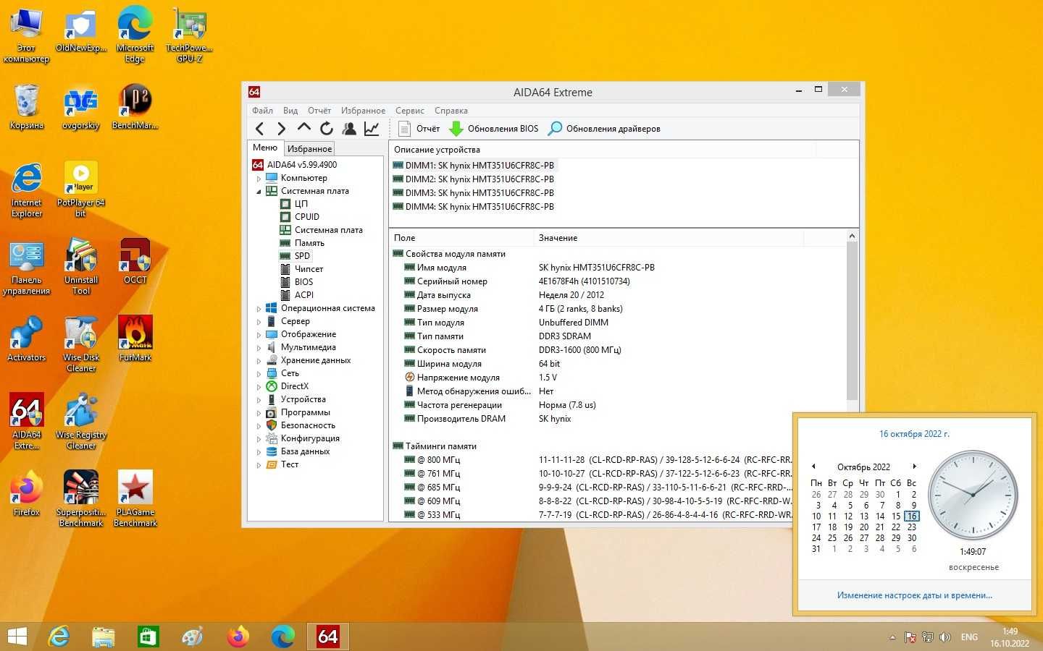The height and width of the screenshot is (651, 1043).
Task: Expand the Компьютер tree node
Action: pos(259,178)
